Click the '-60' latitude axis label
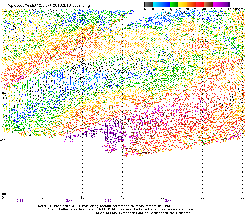 3,194
